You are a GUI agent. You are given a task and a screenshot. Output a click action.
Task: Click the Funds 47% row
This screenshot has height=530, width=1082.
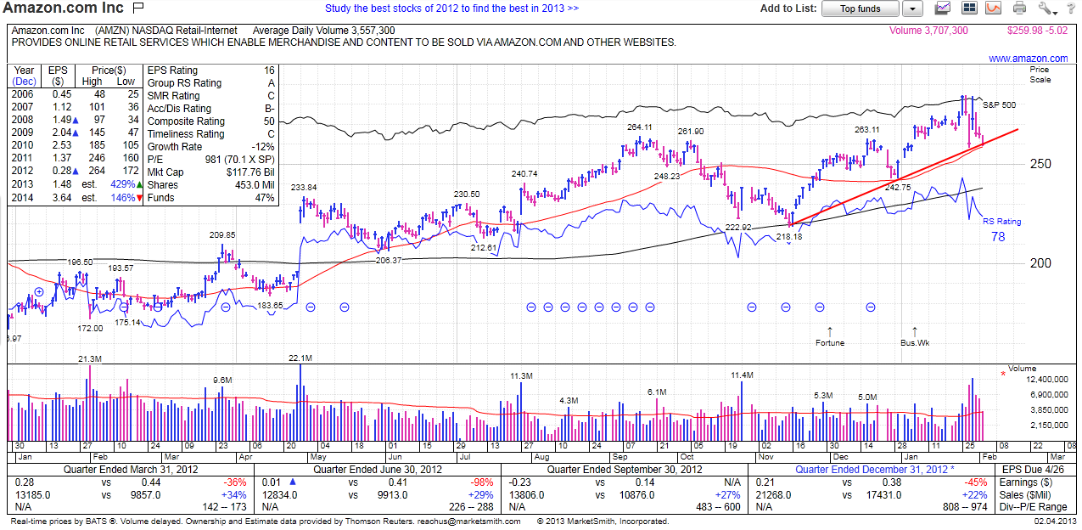211,198
